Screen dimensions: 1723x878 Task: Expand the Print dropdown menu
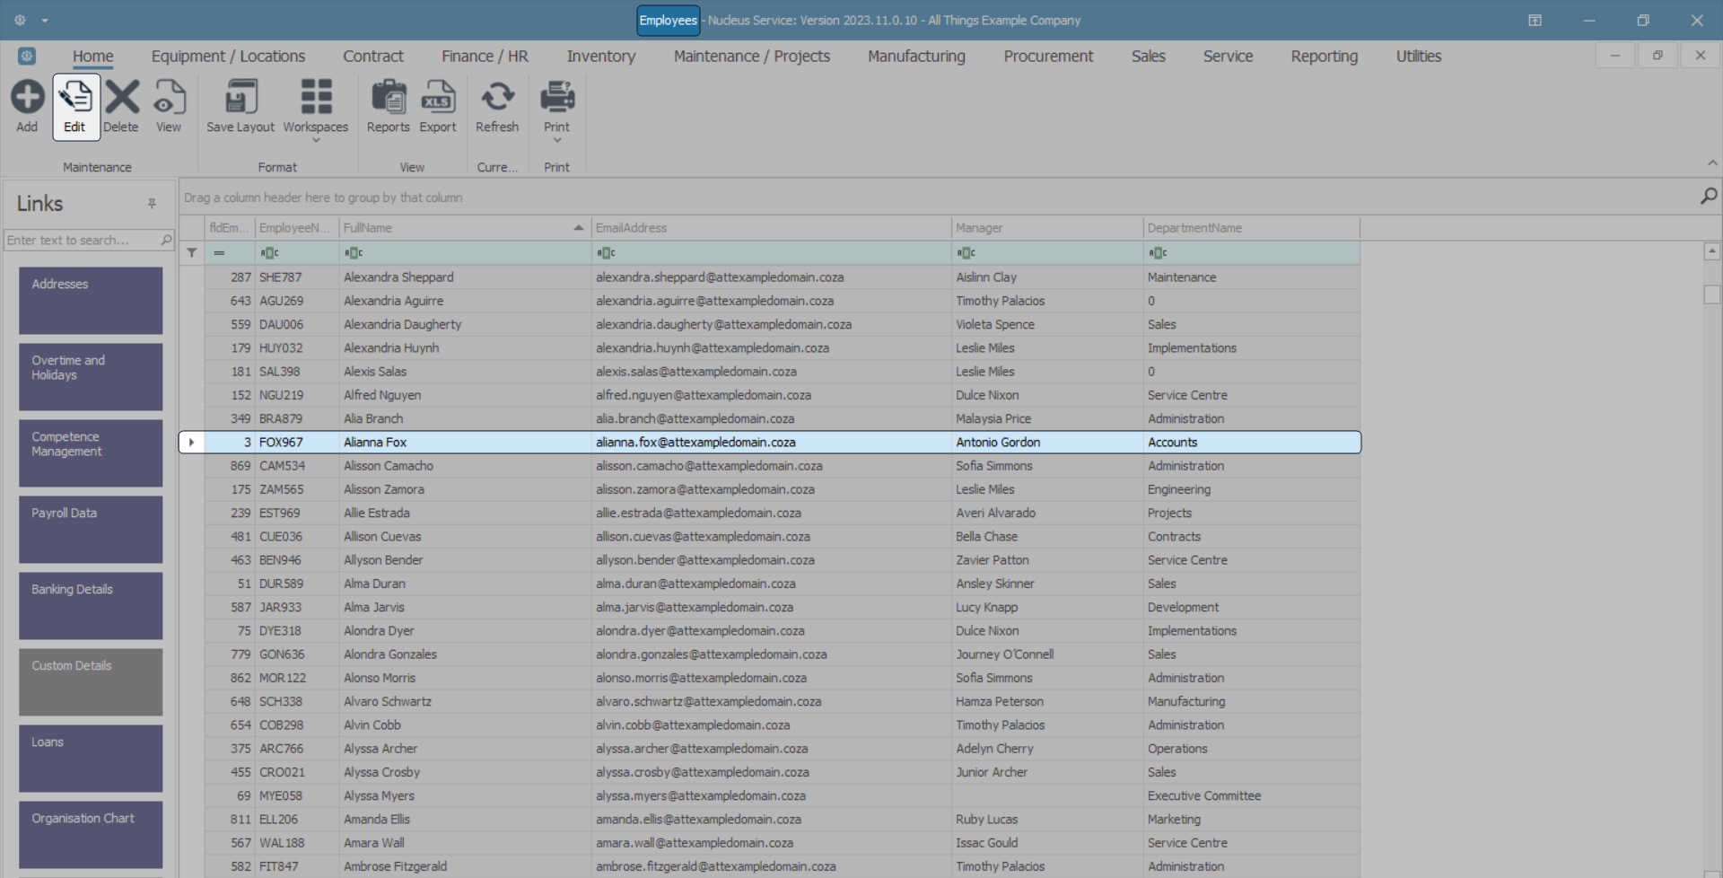(557, 140)
